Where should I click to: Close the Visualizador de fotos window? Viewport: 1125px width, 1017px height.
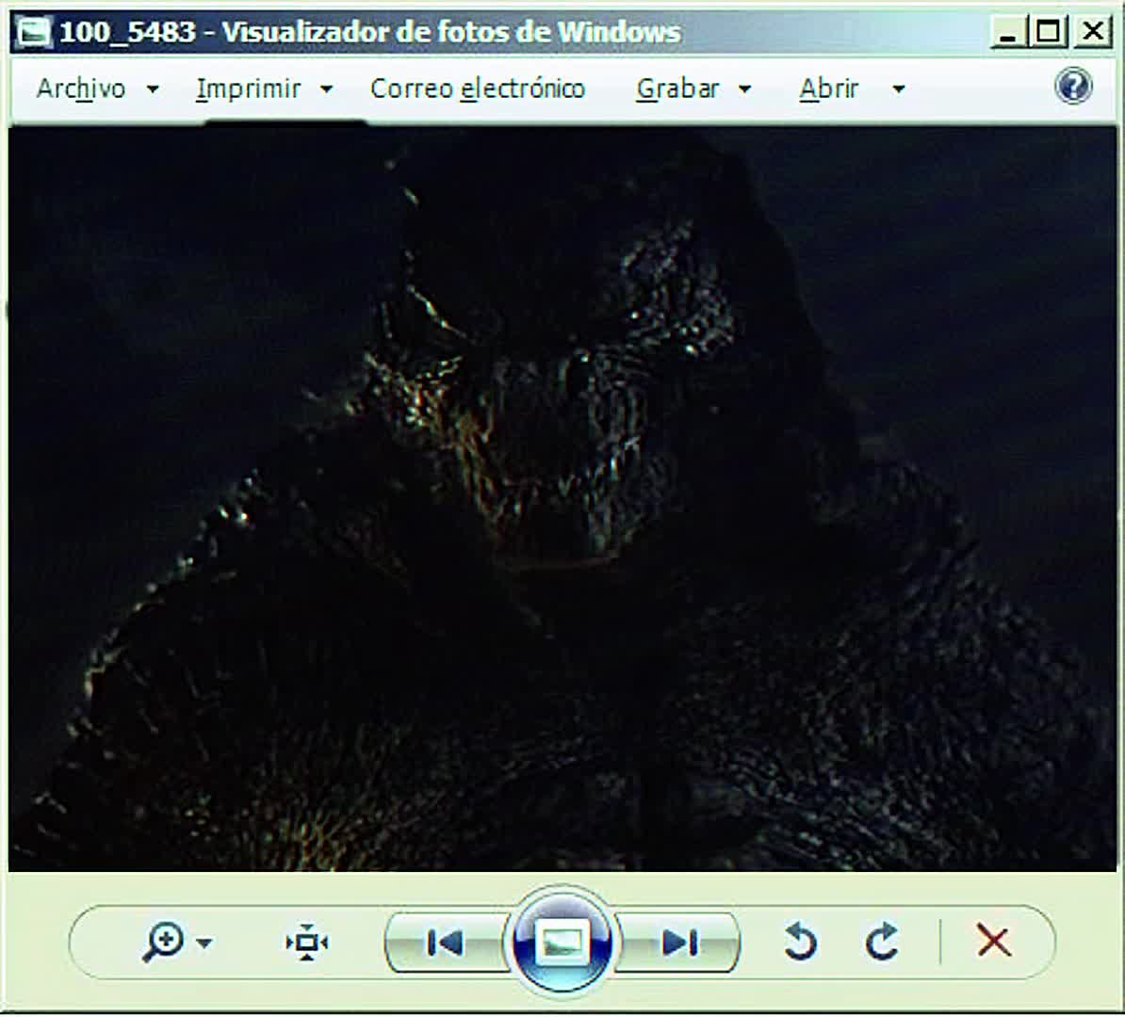pyautogui.click(x=1093, y=32)
